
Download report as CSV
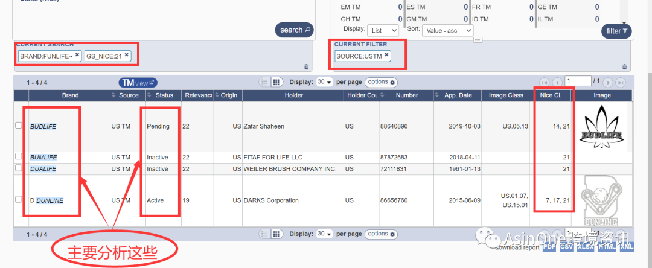point(566,247)
